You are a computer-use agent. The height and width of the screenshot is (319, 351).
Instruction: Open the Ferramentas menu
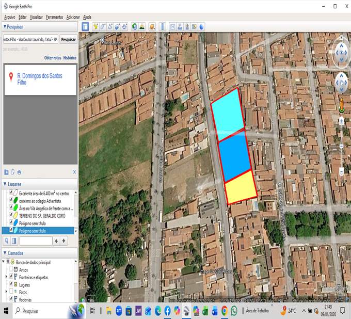54,17
